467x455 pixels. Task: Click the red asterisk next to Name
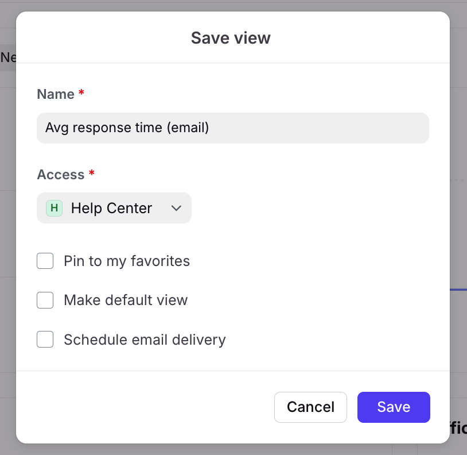[81, 92]
